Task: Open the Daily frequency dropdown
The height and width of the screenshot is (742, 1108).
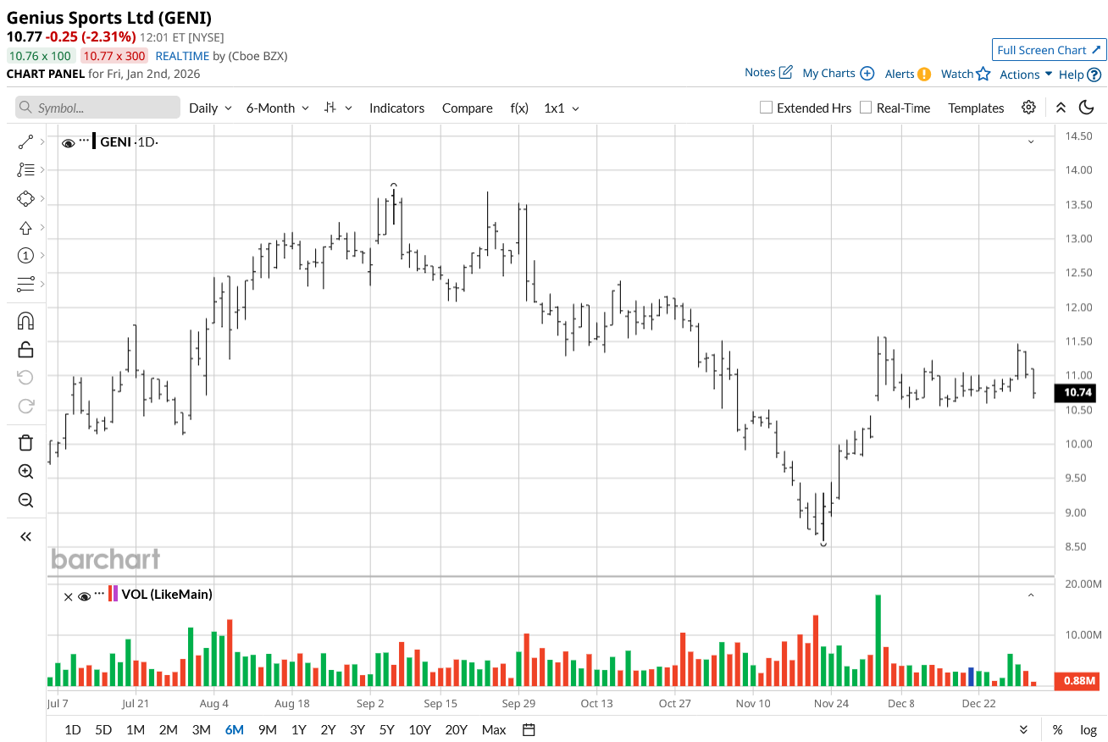Action: tap(210, 108)
